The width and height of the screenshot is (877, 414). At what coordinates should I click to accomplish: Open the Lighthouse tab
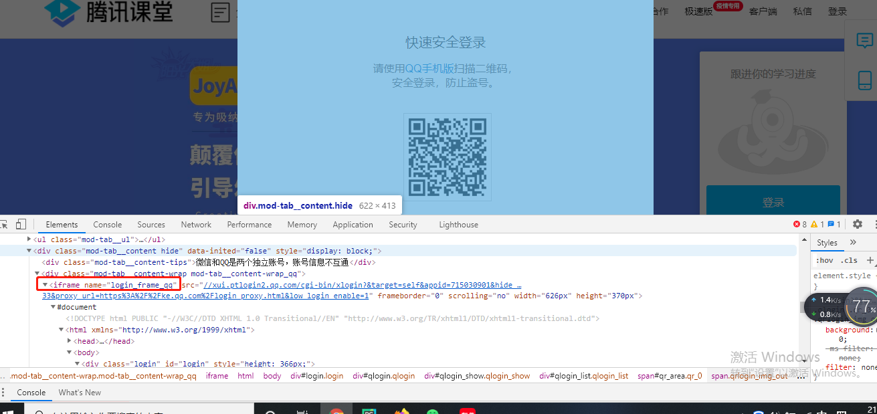458,225
